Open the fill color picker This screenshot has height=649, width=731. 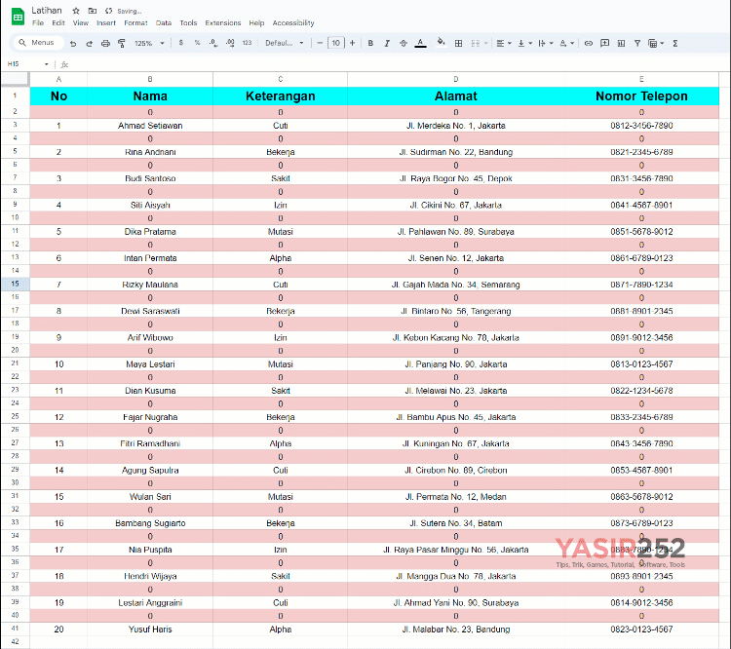441,43
